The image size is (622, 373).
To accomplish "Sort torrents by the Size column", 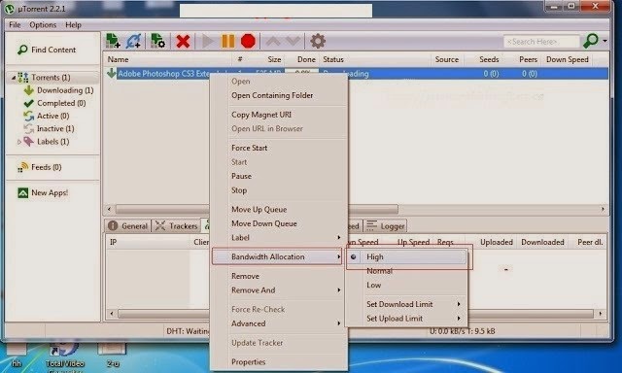I will [274, 59].
